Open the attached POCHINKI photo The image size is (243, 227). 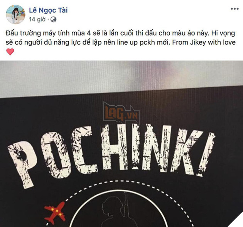[x=121, y=144]
